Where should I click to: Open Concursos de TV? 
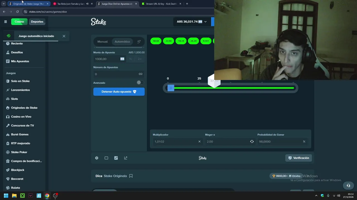click(22, 126)
